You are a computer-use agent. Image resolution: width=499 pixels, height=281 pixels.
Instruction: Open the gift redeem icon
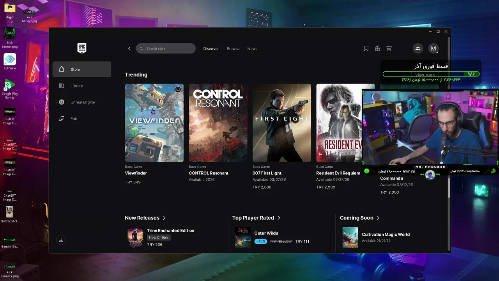(x=377, y=48)
